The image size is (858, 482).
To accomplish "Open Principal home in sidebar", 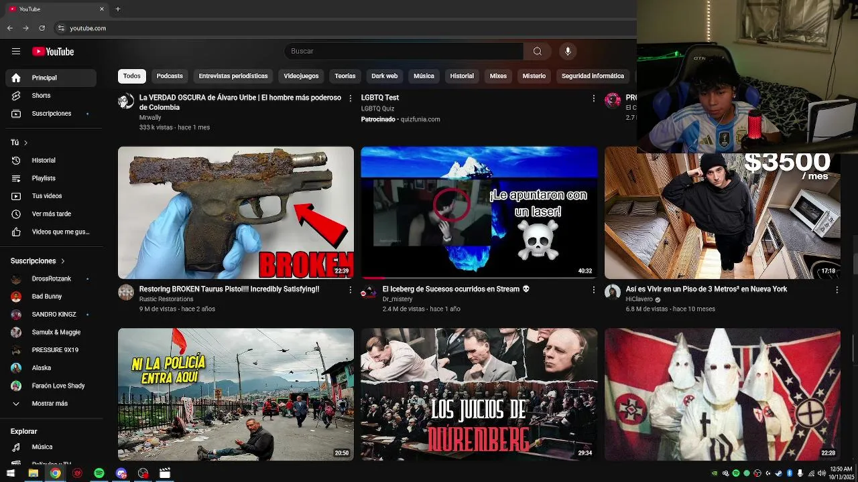I will [x=51, y=78].
